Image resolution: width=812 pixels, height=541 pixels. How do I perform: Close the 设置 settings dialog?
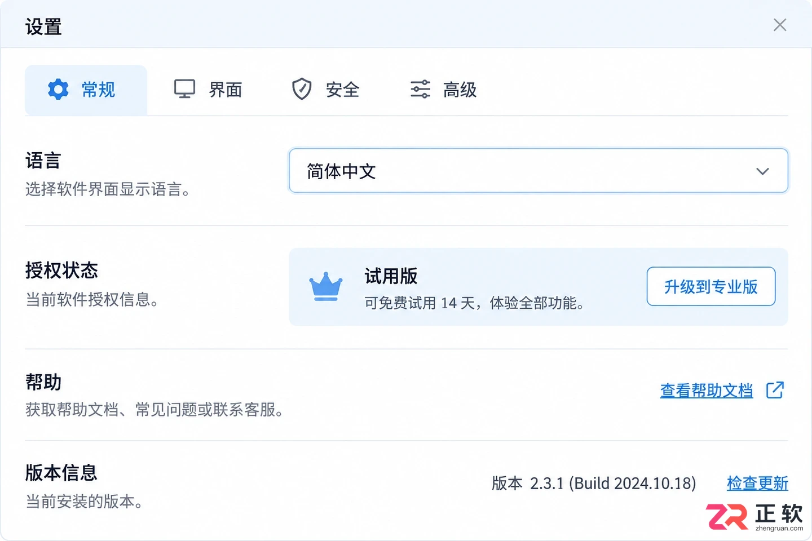(780, 25)
